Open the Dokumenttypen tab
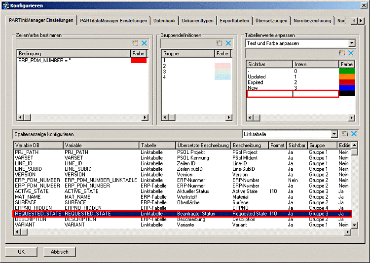Viewport: 370px width, 263px height. coord(197,21)
